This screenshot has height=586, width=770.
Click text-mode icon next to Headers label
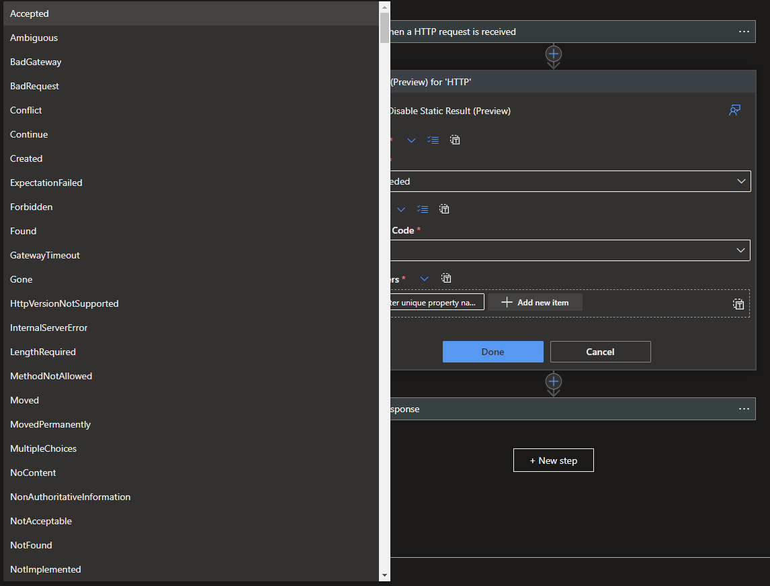click(446, 279)
